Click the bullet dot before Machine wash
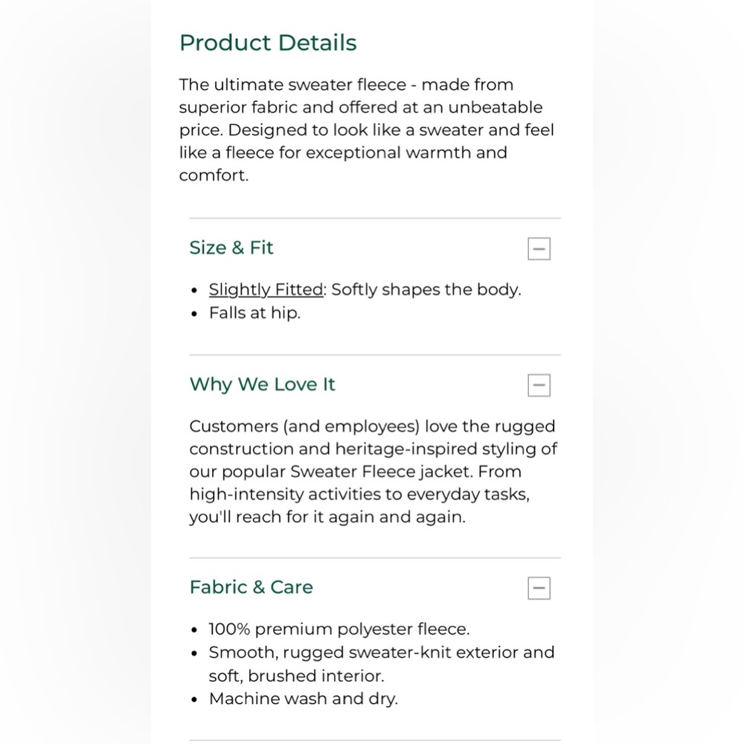The width and height of the screenshot is (744, 744). 195,700
